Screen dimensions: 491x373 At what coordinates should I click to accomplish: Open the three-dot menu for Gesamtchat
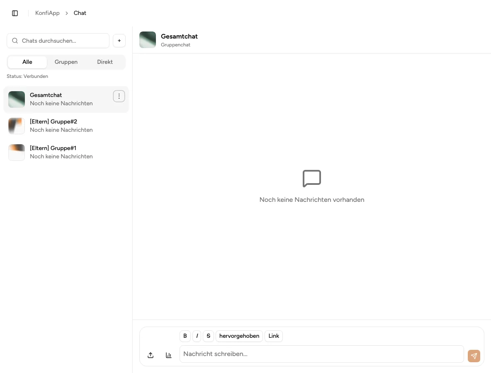click(119, 97)
